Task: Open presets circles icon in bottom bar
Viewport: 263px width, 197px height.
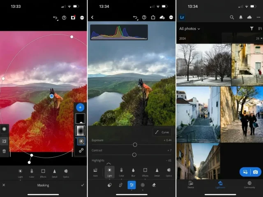Action: click(x=110, y=185)
